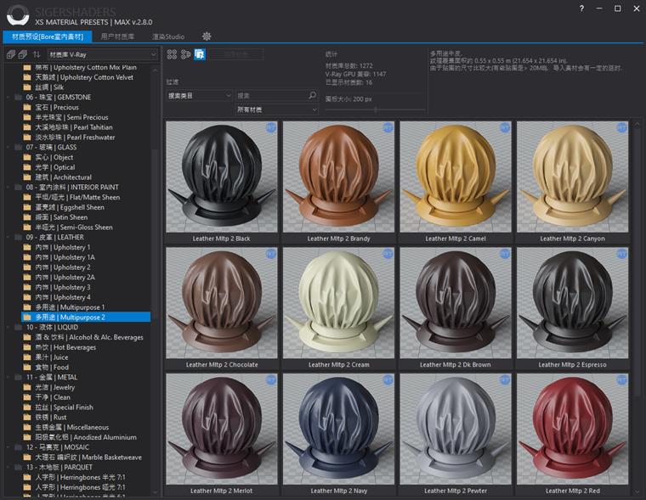Collapse the 13 PARQUET category
646x500 pixels.
8,467
